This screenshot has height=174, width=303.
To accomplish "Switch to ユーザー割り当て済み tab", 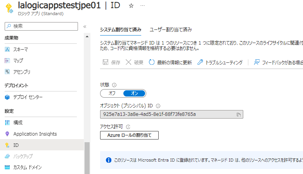I will click(171, 29).
